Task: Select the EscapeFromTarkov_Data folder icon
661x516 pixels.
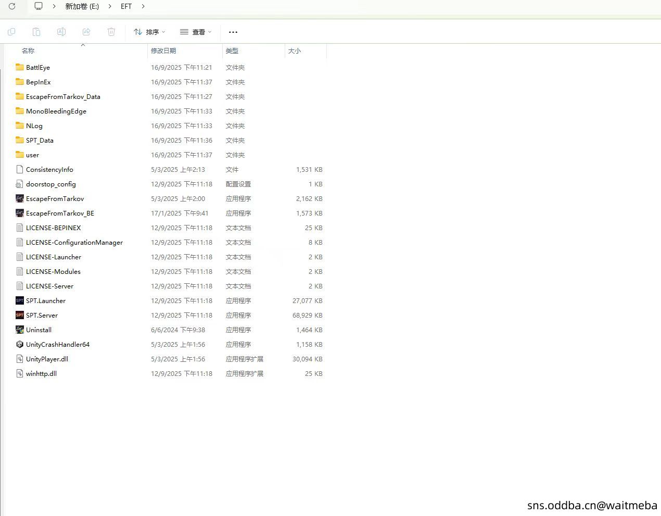Action: coord(20,96)
